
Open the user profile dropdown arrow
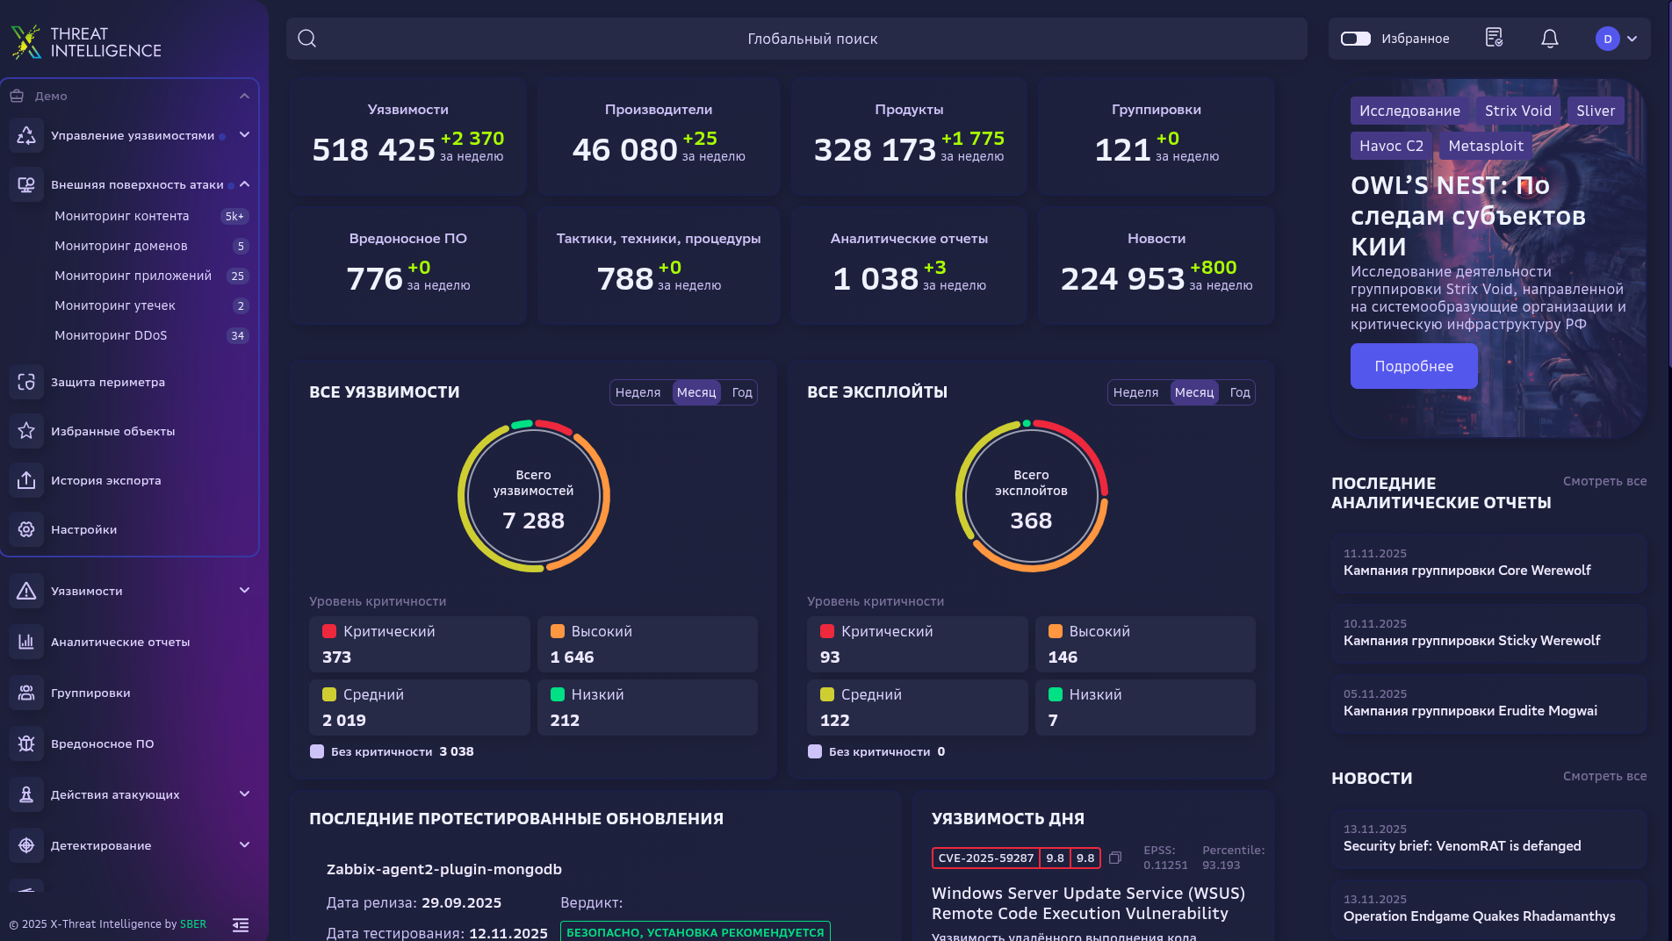tap(1632, 39)
